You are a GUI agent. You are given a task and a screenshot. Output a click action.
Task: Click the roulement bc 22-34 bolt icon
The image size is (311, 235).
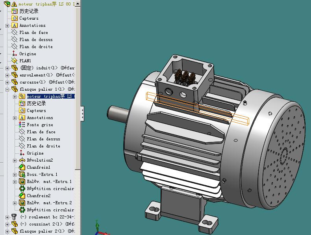pos(15,217)
